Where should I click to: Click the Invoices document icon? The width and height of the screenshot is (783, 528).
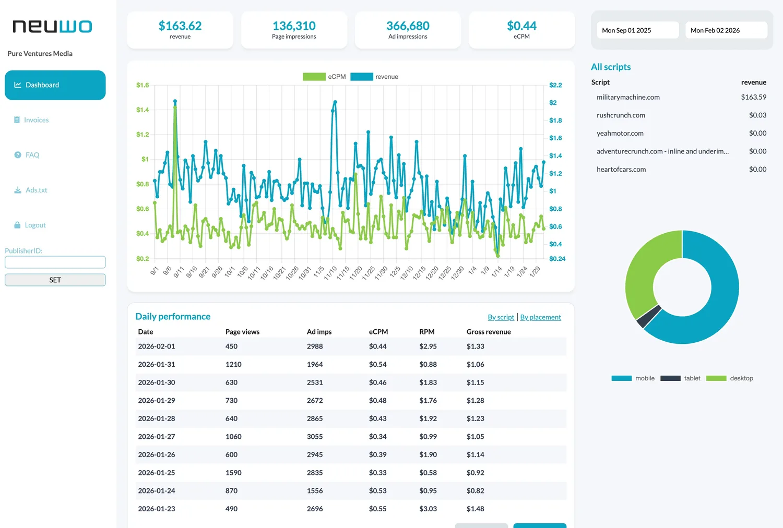(17, 120)
